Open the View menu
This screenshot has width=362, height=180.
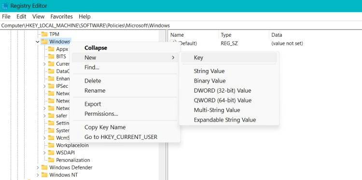pos(38,16)
